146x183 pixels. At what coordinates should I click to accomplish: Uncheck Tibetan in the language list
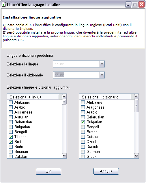[11, 137]
